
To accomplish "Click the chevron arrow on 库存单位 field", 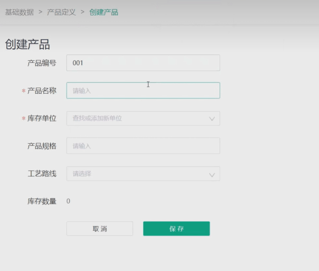I will click(211, 118).
